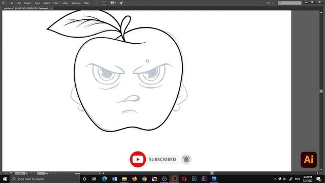Click the large Ai logo badge
325x183 pixels.
point(309,160)
